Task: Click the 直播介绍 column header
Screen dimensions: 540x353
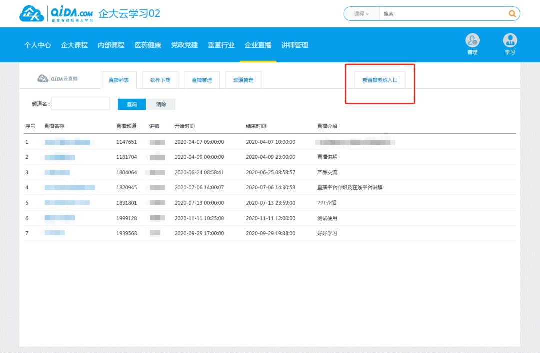Action: (327, 126)
